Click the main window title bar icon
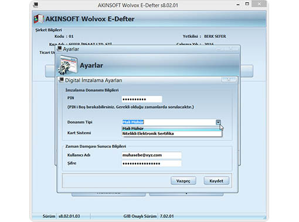Viewport: 299px width, 222px height. [x=36, y=5]
